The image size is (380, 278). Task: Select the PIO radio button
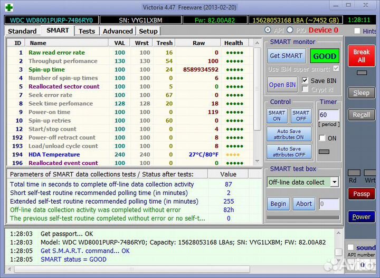pyautogui.click(x=291, y=30)
